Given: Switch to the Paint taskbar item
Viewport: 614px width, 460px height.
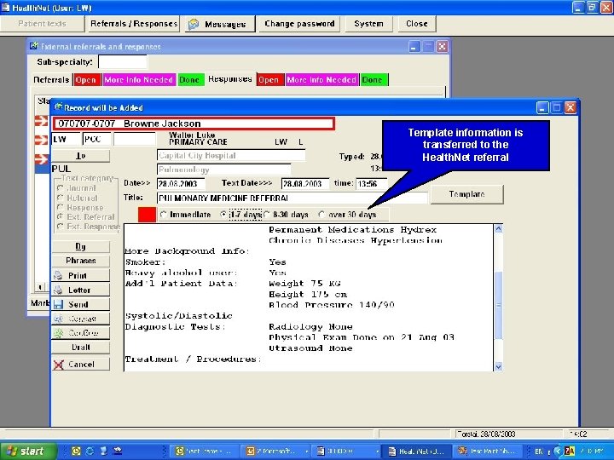Looking at the screenshot, I should [x=489, y=451].
